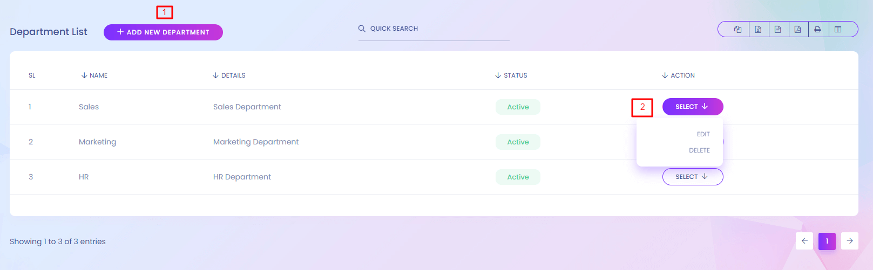Collapse the SELECT dropdown for Sales row
This screenshot has width=873, height=270.
pos(692,107)
